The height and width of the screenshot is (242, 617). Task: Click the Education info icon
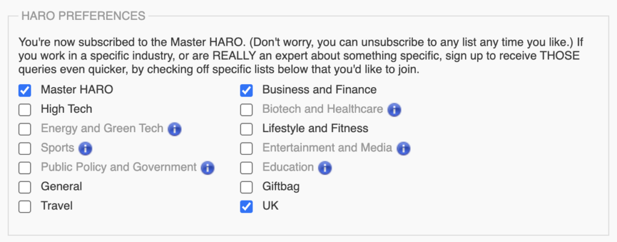point(325,168)
